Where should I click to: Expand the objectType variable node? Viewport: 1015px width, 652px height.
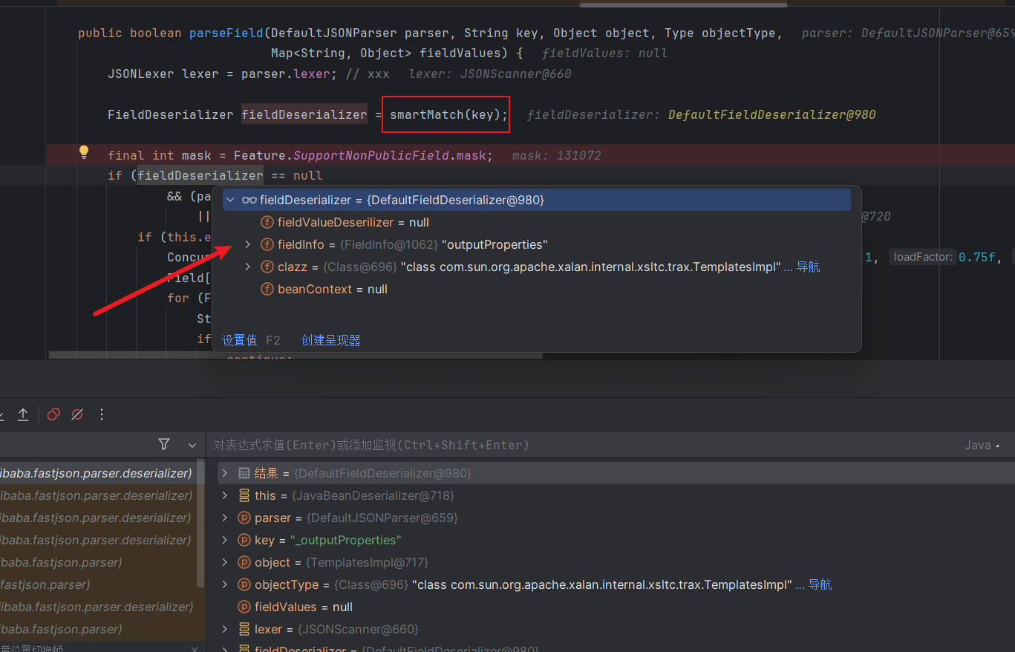(224, 584)
